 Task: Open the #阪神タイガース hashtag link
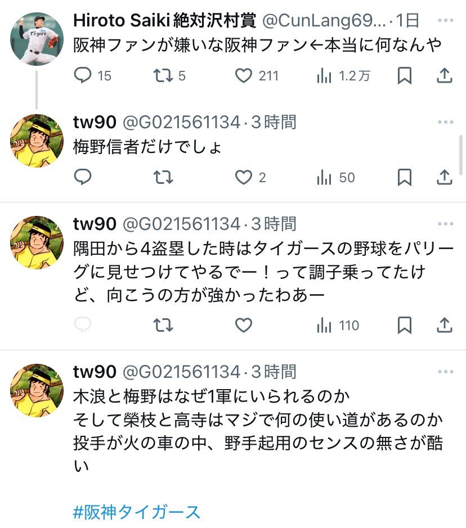pyautogui.click(x=136, y=512)
